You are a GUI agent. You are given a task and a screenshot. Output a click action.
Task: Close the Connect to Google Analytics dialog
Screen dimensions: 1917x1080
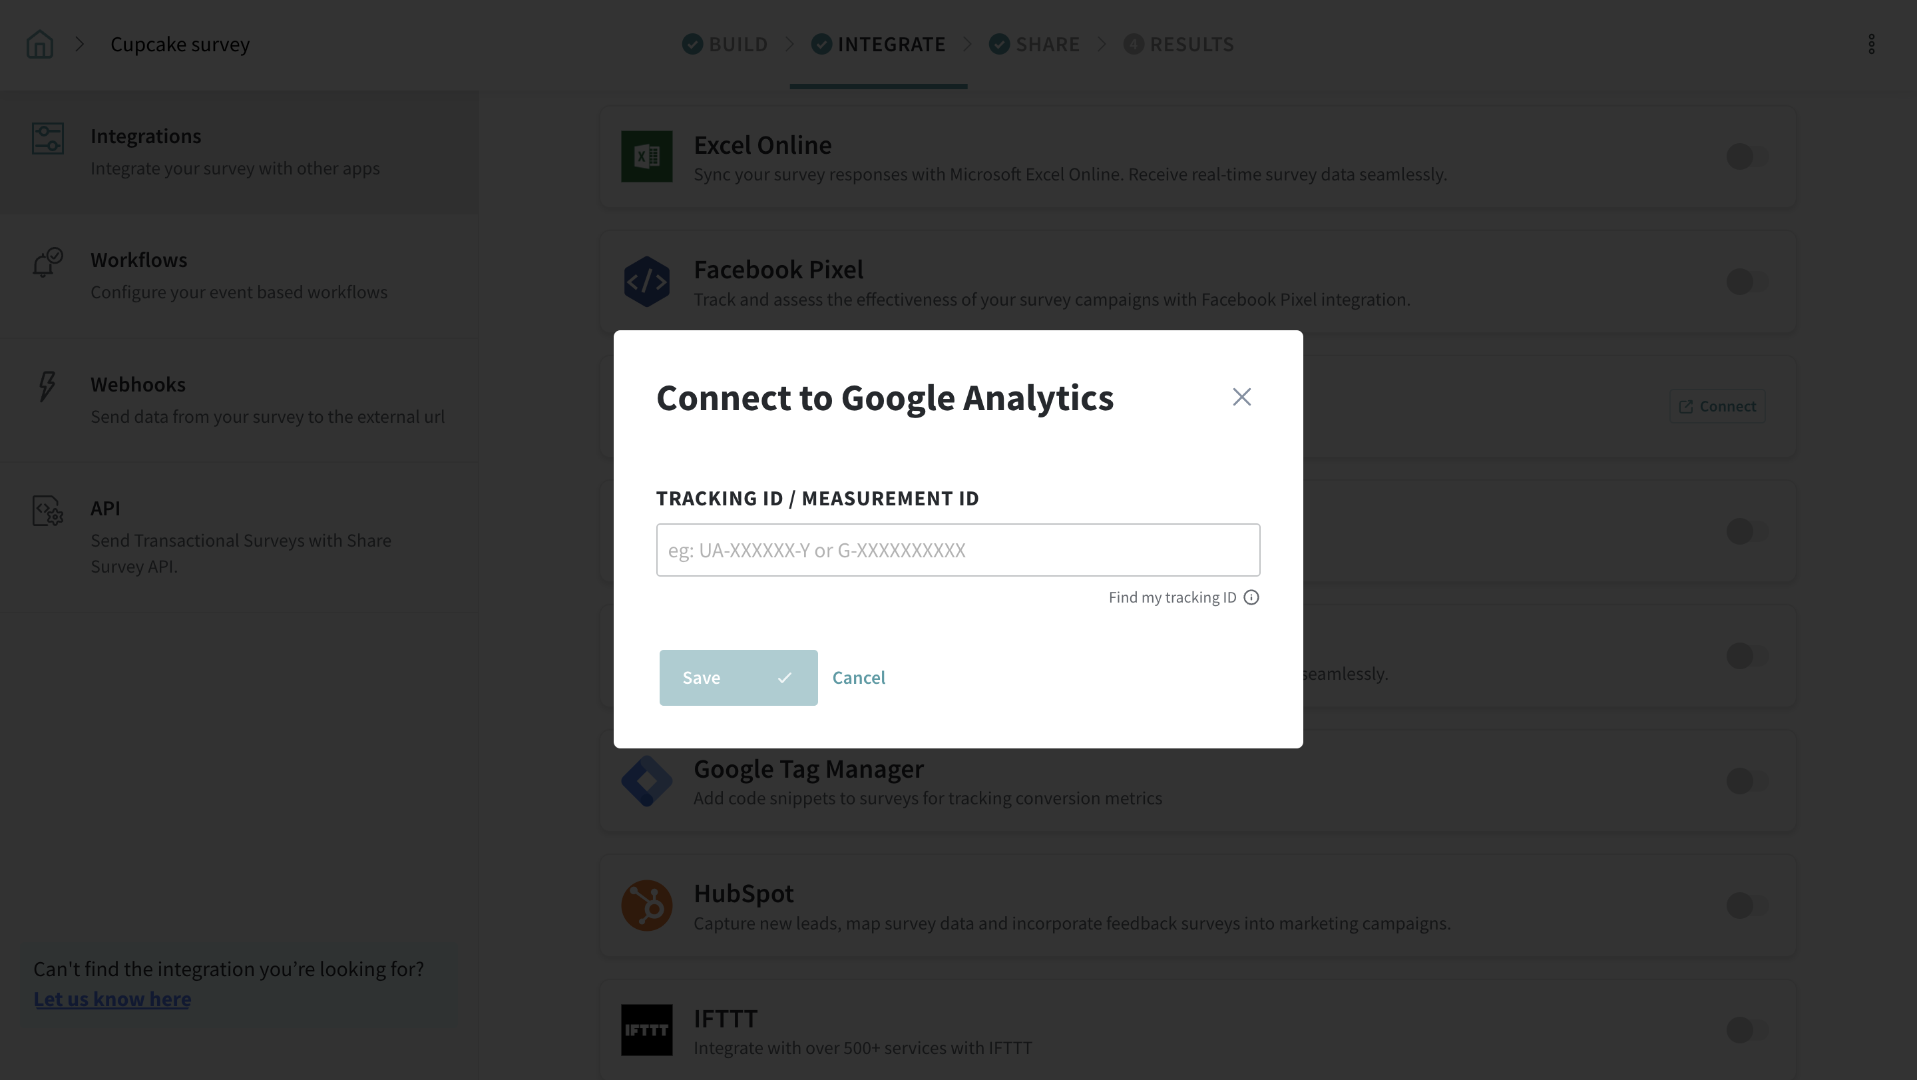pyautogui.click(x=1241, y=397)
